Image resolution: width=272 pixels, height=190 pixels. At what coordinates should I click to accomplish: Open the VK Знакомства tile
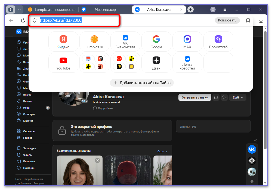(125, 42)
